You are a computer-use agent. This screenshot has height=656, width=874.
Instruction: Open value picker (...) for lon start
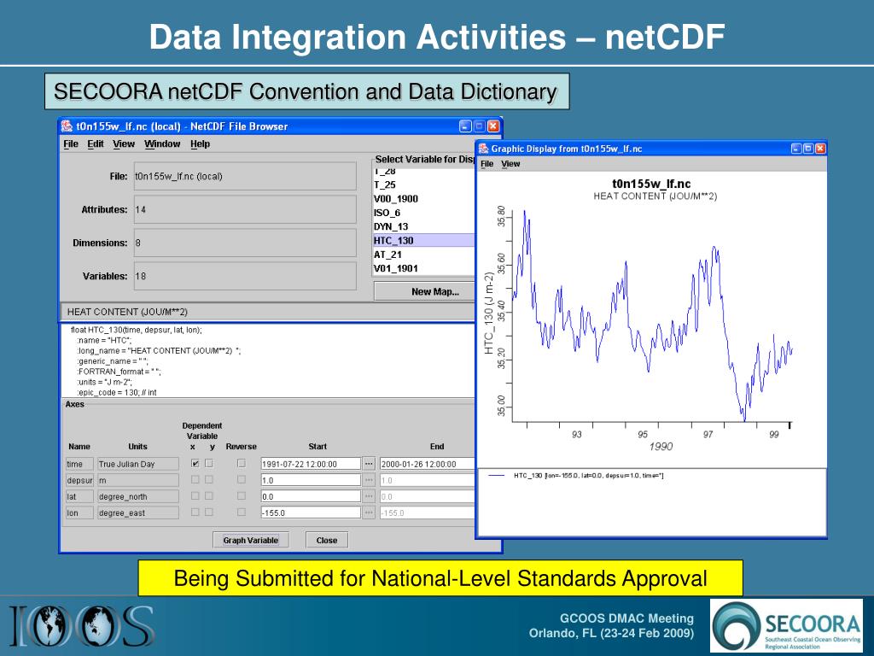(369, 512)
